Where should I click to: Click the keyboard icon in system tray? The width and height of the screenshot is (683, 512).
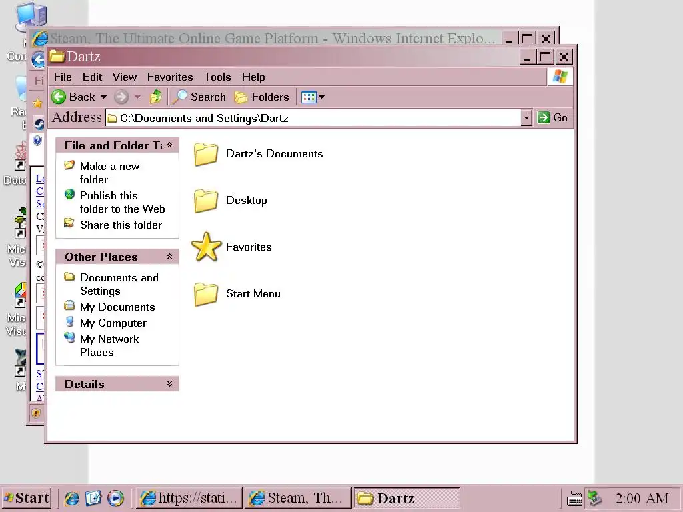click(x=574, y=499)
